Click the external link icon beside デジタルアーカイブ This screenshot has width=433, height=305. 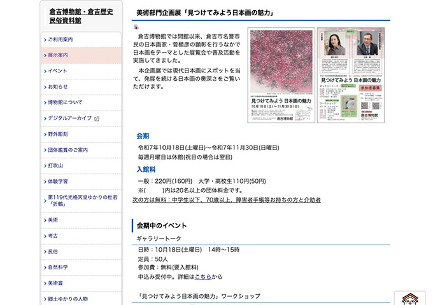[x=97, y=118]
